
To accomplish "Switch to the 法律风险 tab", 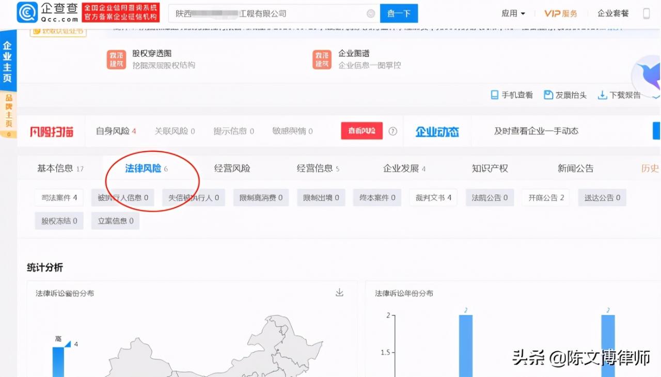I will pyautogui.click(x=146, y=168).
